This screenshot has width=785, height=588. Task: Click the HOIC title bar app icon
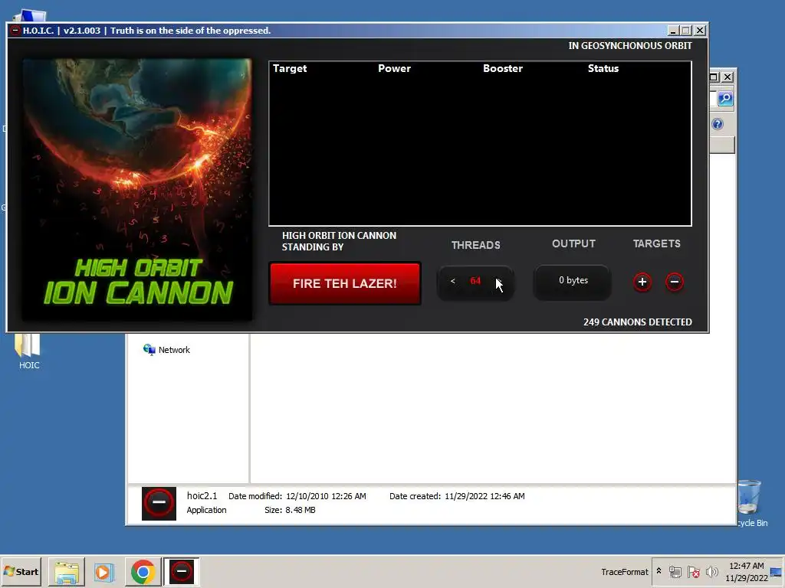pyautogui.click(x=15, y=31)
